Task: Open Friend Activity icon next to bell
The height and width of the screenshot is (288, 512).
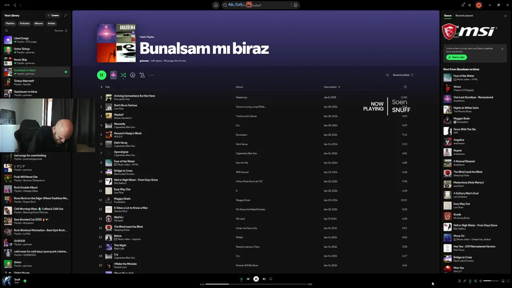Action: tap(470, 5)
